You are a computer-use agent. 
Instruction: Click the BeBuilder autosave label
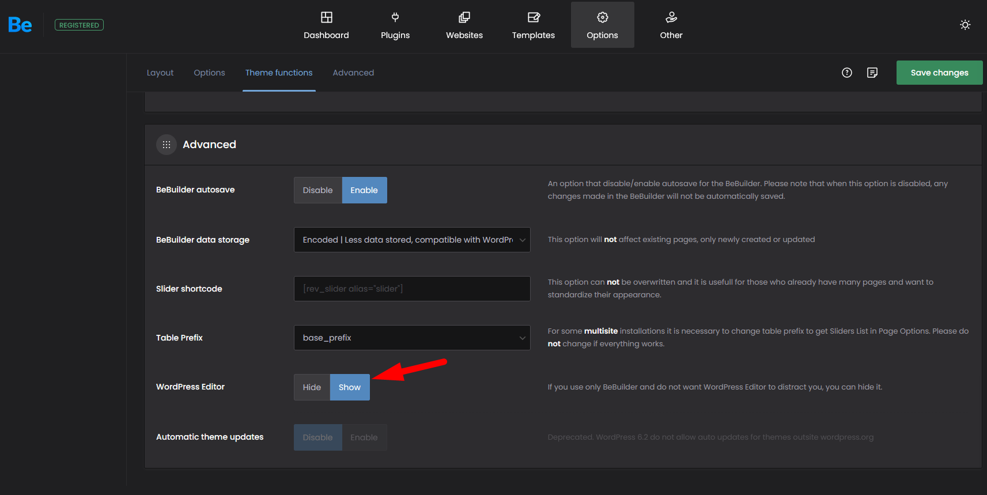[195, 190]
